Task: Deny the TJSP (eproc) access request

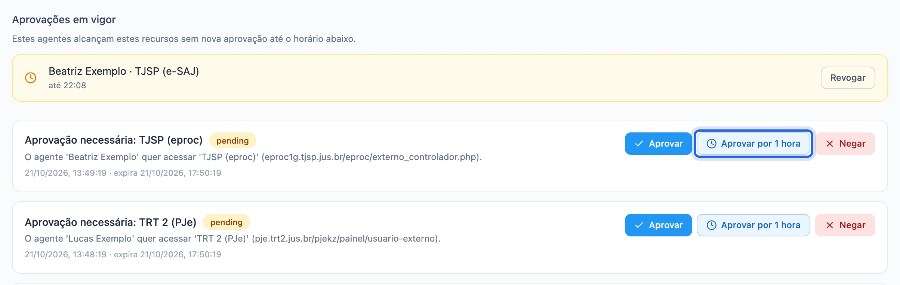Action: [845, 144]
